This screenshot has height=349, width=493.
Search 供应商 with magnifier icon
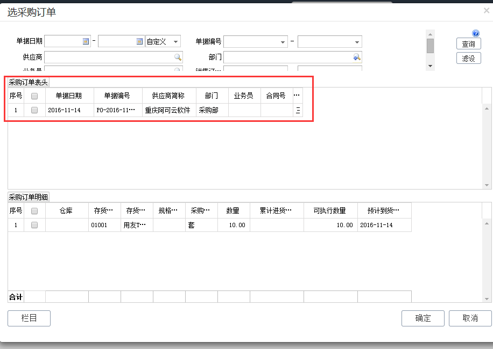(x=178, y=57)
